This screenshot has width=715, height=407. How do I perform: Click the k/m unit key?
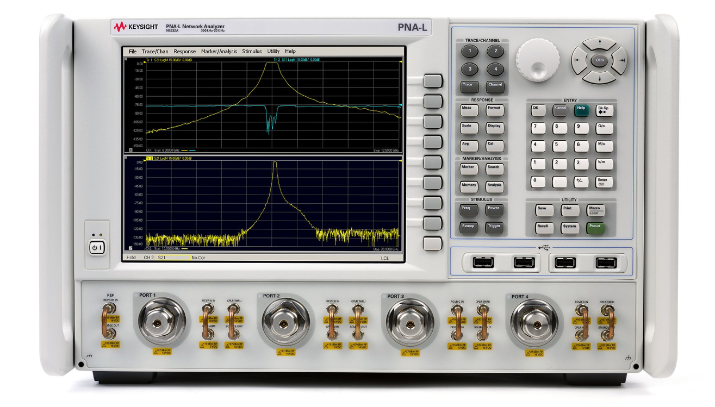click(604, 164)
